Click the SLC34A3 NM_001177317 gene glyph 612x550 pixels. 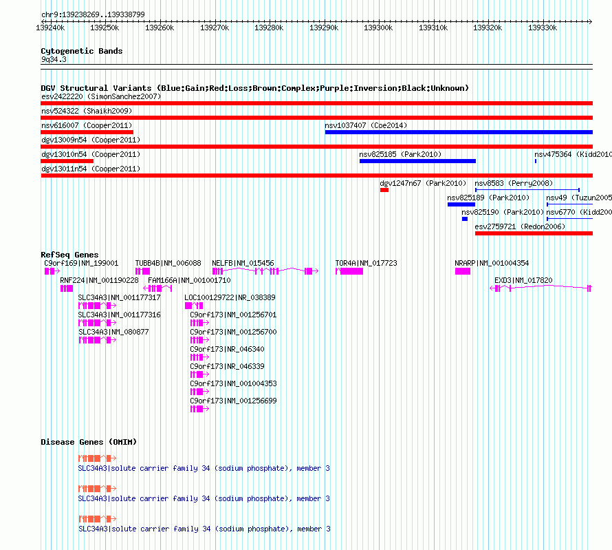click(x=97, y=306)
